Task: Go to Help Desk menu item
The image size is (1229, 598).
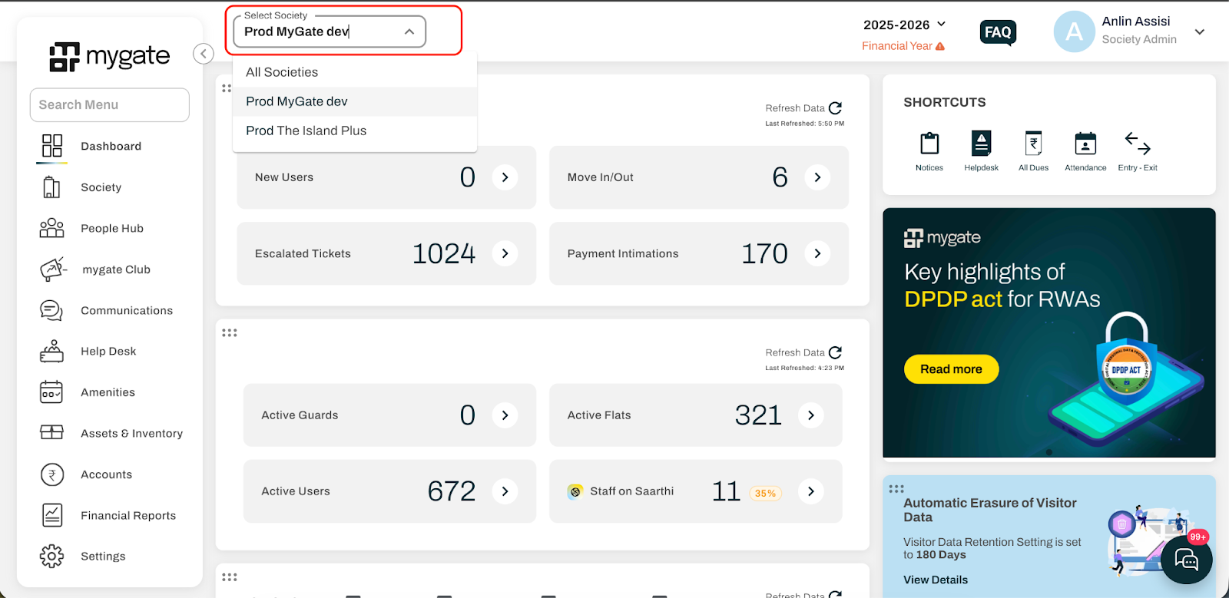Action: (108, 351)
